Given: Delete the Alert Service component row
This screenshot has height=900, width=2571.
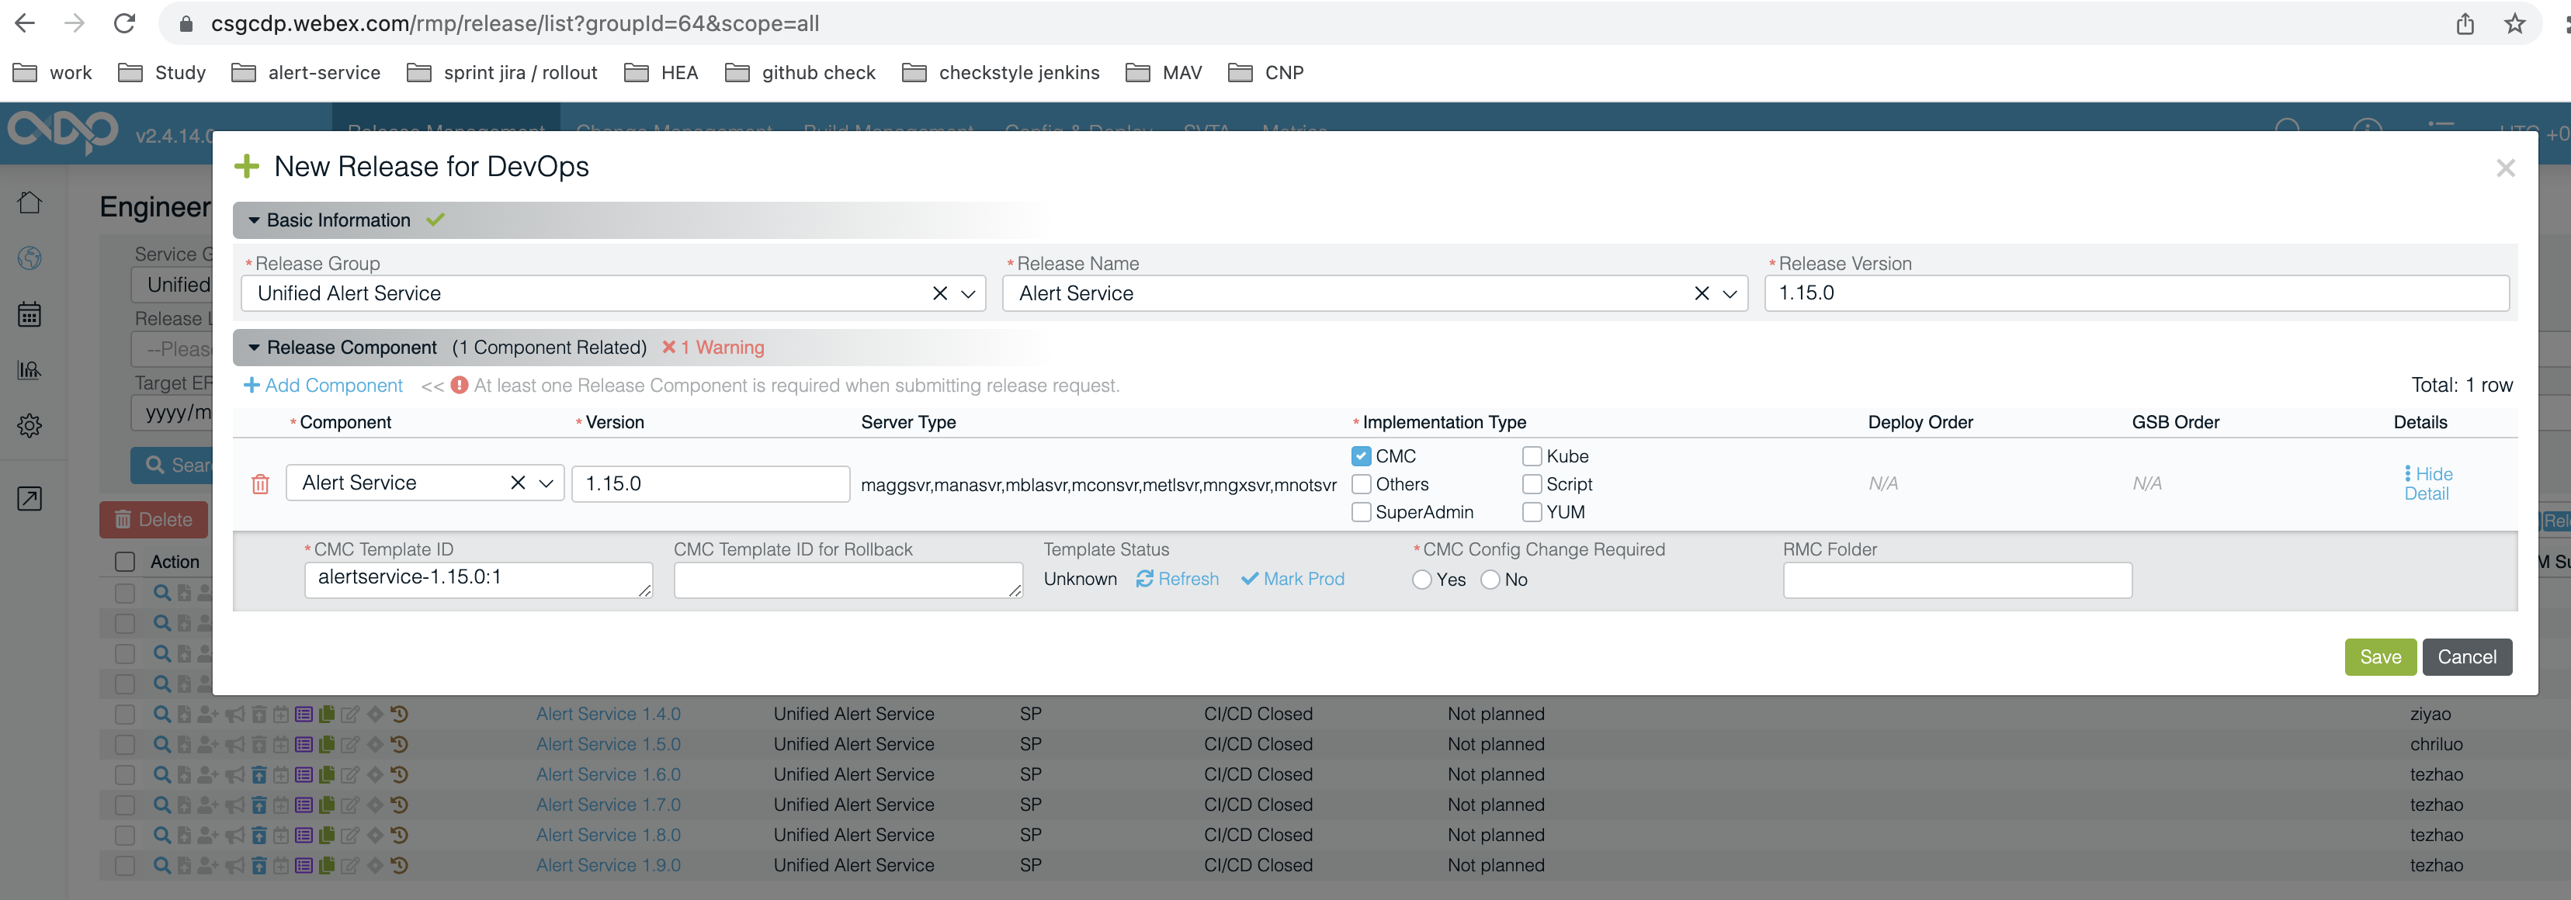Looking at the screenshot, I should [x=261, y=484].
